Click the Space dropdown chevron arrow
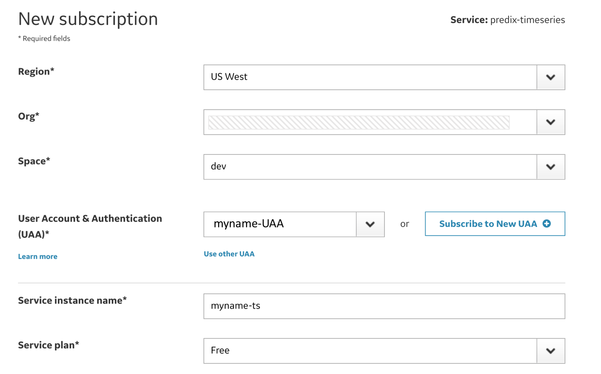This screenshot has width=601, height=374. [x=550, y=167]
